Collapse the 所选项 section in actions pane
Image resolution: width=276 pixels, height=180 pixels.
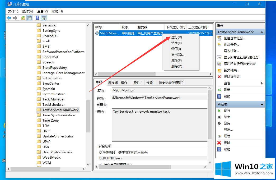(x=262, y=104)
